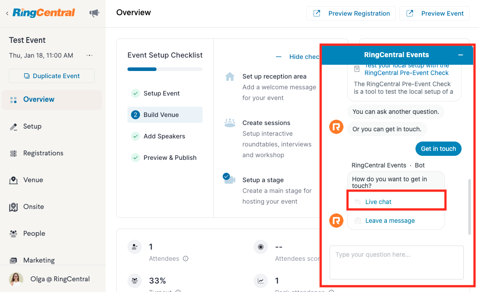The height and width of the screenshot is (292, 479).
Task: Click the RingCentral logo
Action: coord(44,13)
